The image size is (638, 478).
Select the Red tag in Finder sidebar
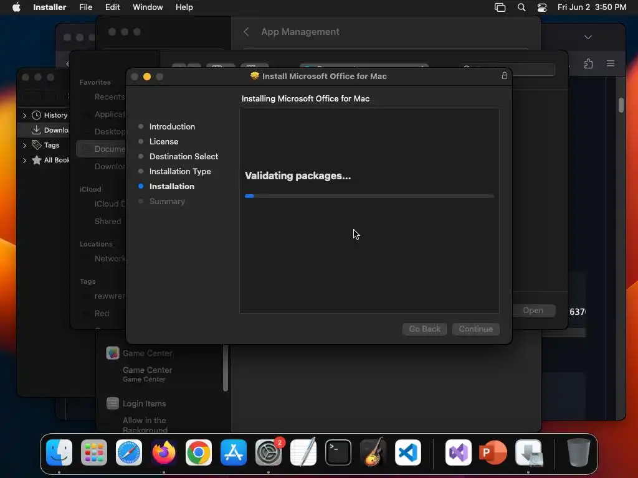click(x=102, y=314)
